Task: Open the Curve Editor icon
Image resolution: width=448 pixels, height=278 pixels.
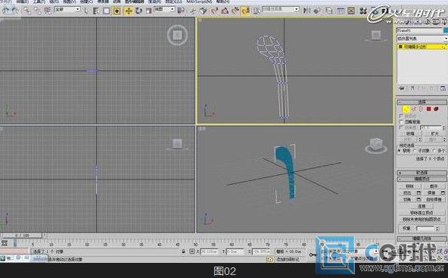Action: tap(341, 11)
